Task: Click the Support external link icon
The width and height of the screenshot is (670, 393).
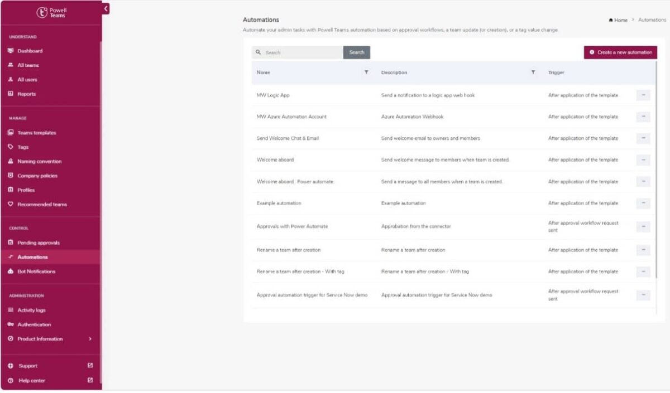Action: point(90,366)
